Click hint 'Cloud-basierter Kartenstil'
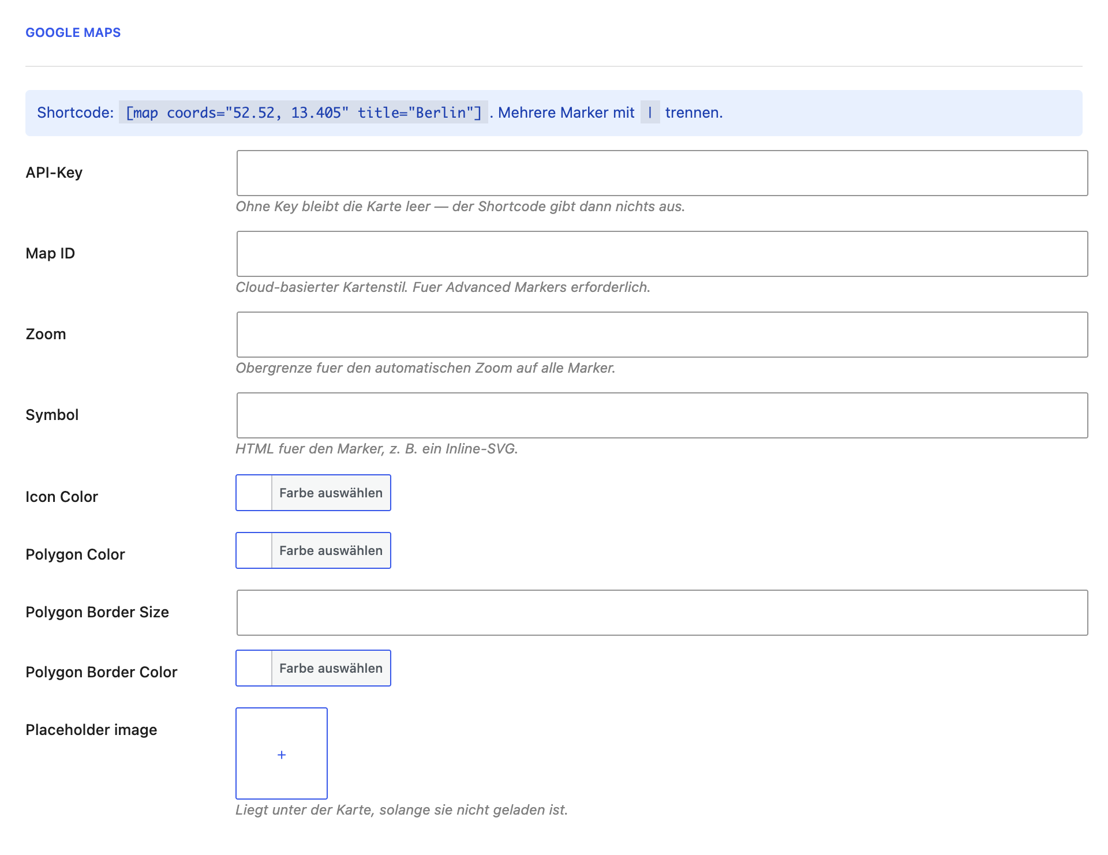 point(443,287)
